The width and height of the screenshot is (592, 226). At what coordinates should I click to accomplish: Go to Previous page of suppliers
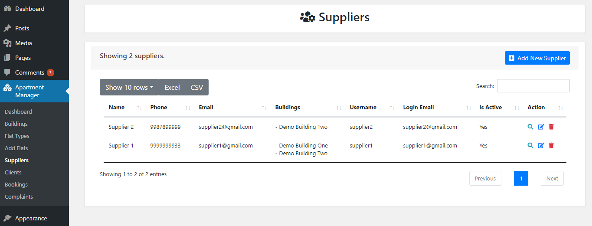pos(485,178)
